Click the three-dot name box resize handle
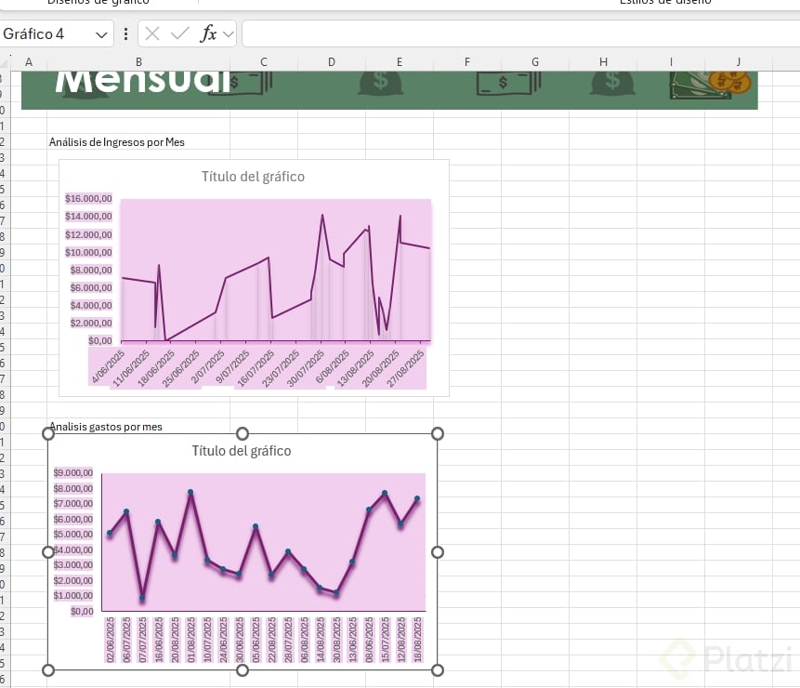 click(125, 33)
